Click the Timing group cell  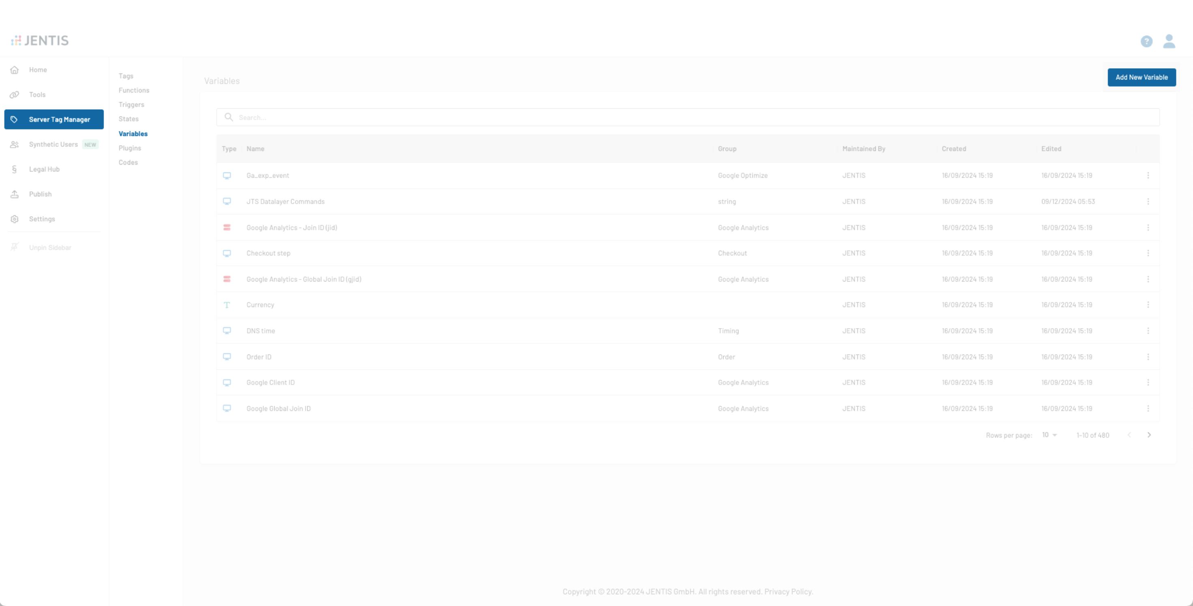[728, 331]
